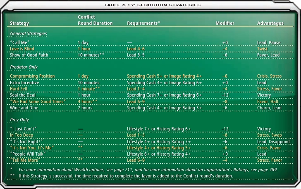Click the Predator Only section heading

24,67
